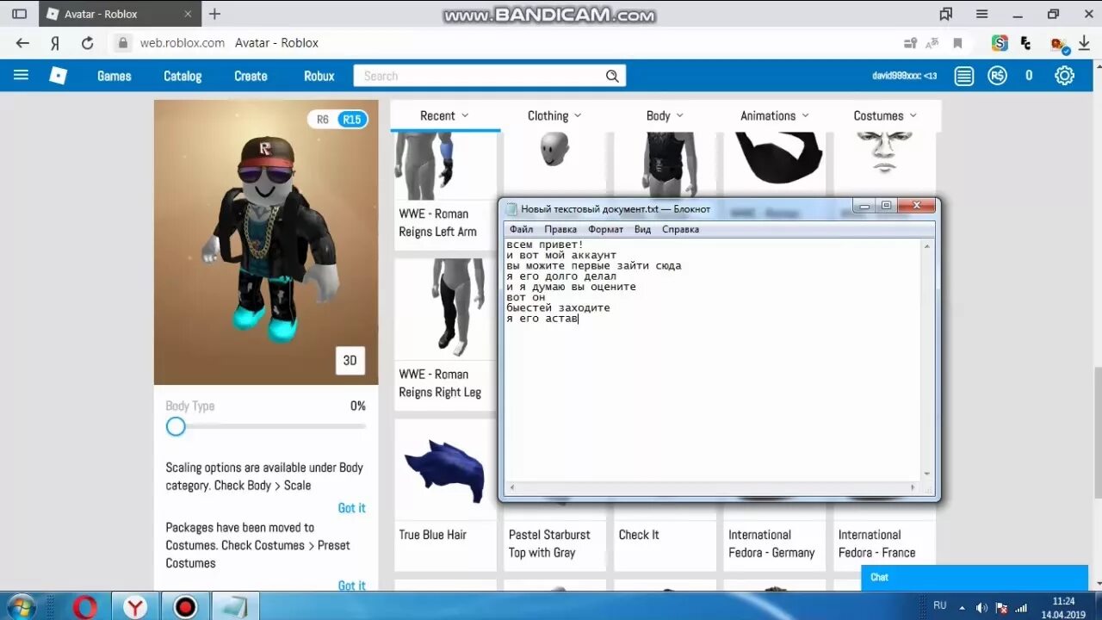Dismiss scaling tip with Got it
Viewport: 1102px width, 620px height.
click(351, 508)
